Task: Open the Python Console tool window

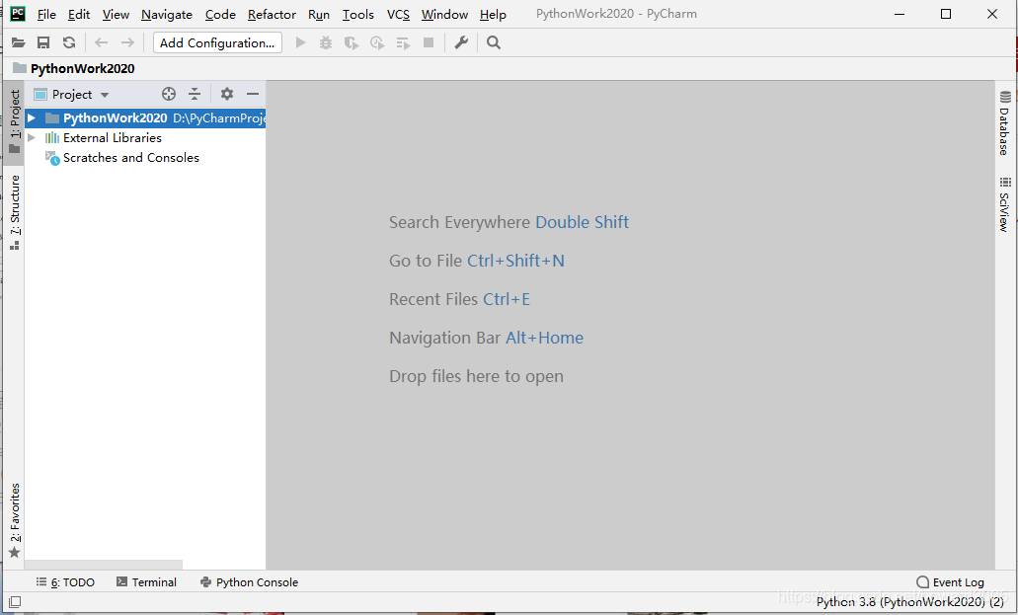Action: [x=249, y=582]
